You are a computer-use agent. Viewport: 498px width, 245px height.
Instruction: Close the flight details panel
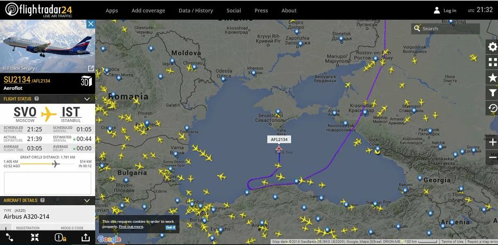[x=91, y=24]
